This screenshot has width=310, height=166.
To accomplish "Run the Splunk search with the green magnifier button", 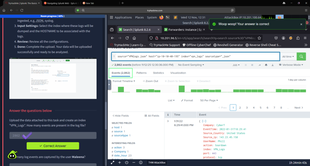I will (301, 56).
